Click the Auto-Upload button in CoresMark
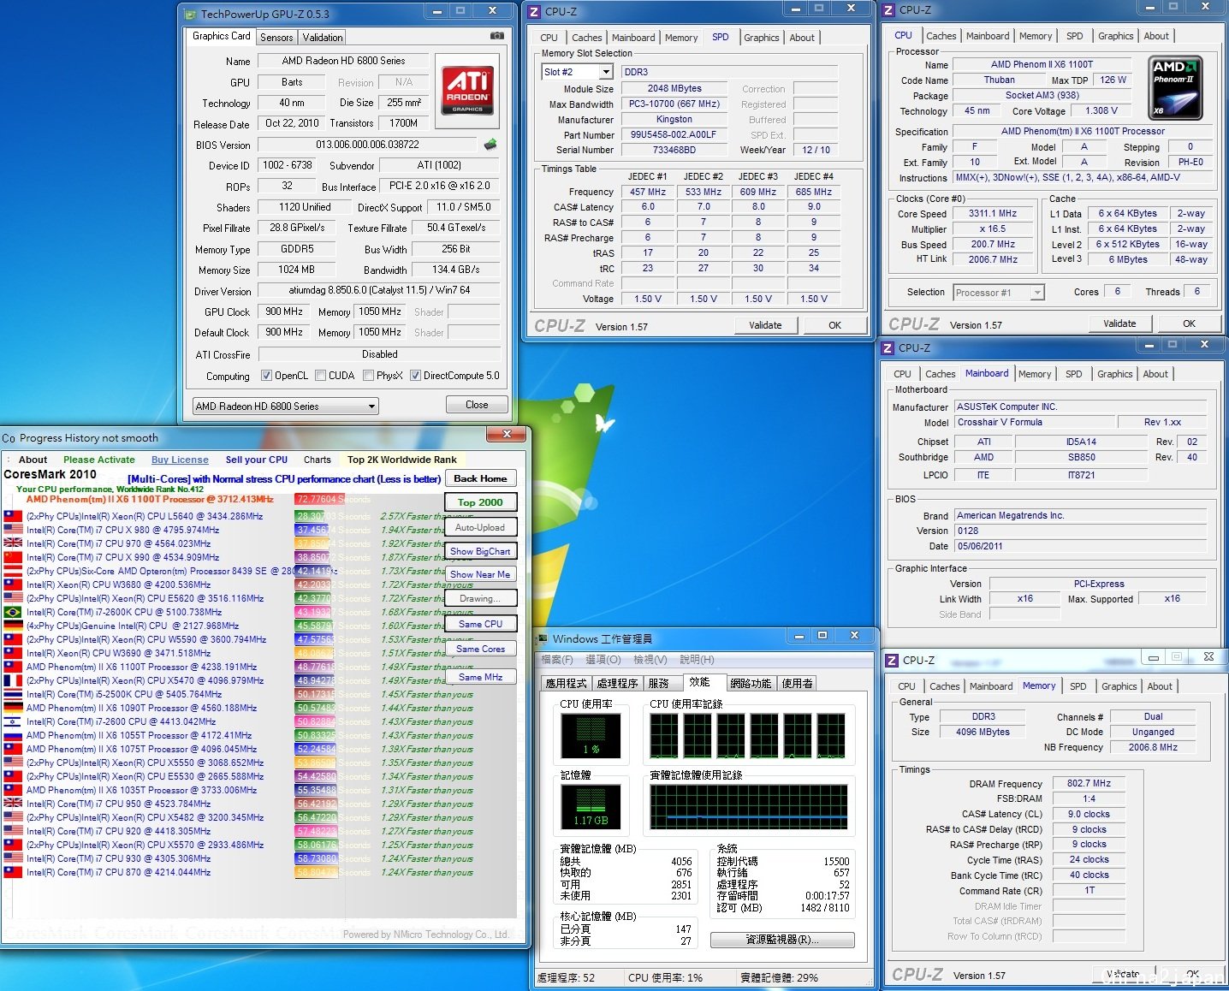The height and width of the screenshot is (991, 1229). tap(480, 527)
